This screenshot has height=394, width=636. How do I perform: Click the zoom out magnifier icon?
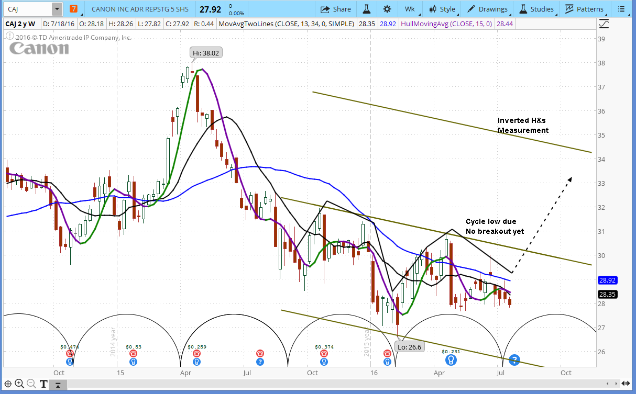click(x=30, y=384)
